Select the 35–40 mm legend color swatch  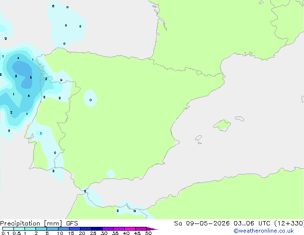coord(119,229)
